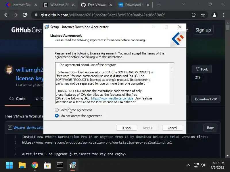Open the westbyte.com/ida link in license text
Viewport: 230px width, 172px height.
[112, 98]
